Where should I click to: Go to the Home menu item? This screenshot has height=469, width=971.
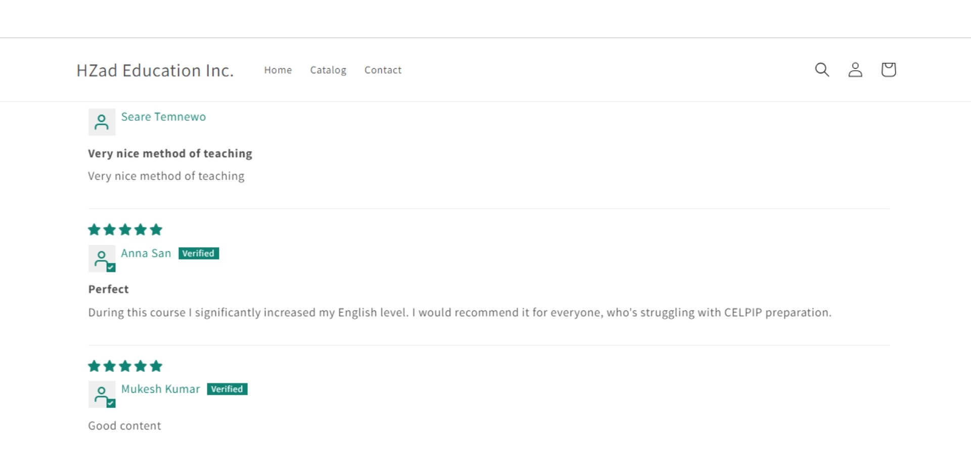(x=278, y=70)
